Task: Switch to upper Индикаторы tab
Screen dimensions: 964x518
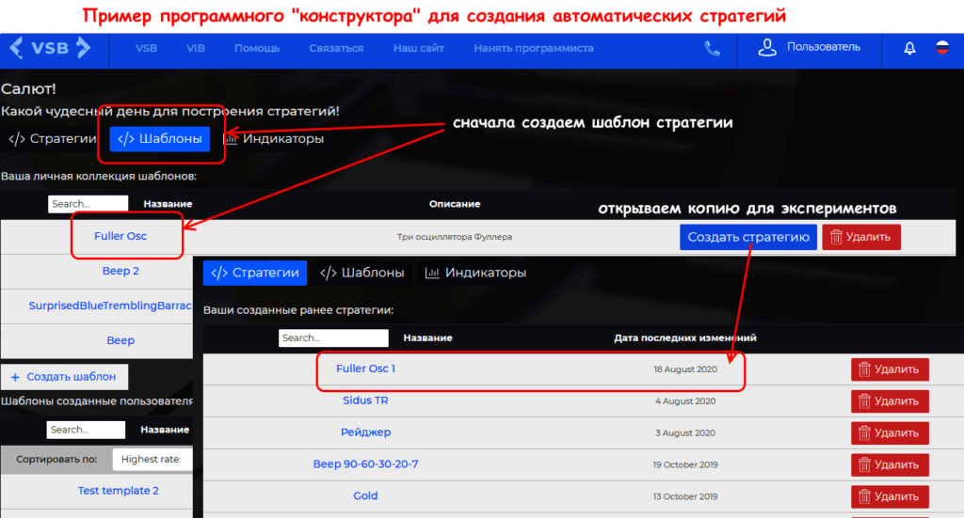Action: tap(274, 139)
